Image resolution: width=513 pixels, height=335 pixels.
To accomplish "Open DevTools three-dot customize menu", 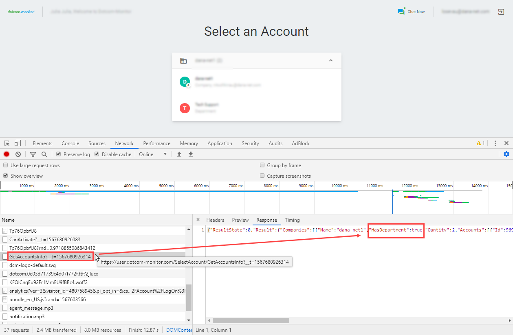I will click(495, 143).
